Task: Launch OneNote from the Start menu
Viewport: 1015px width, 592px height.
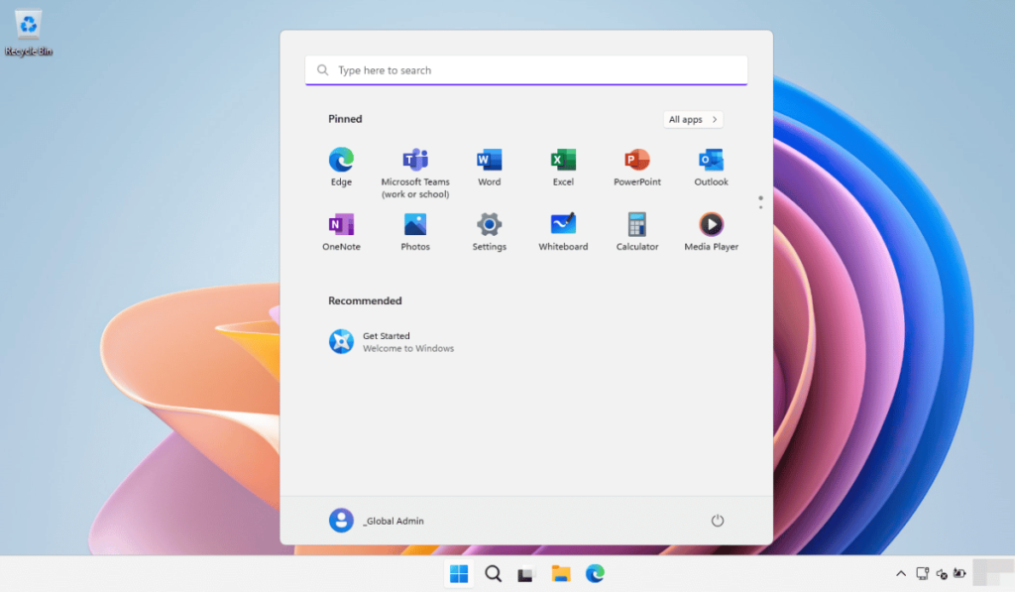Action: (x=341, y=226)
